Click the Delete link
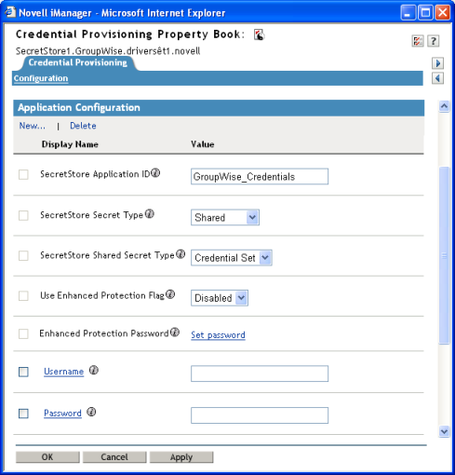 (x=83, y=126)
